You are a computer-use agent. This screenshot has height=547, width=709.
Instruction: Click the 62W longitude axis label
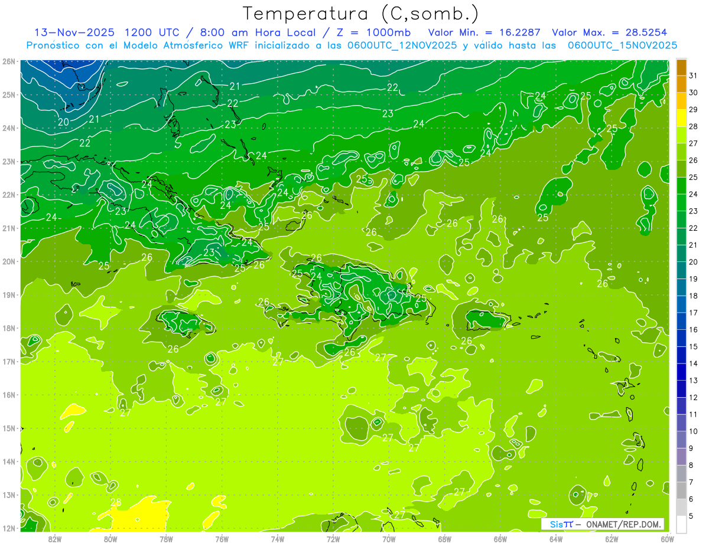612,539
